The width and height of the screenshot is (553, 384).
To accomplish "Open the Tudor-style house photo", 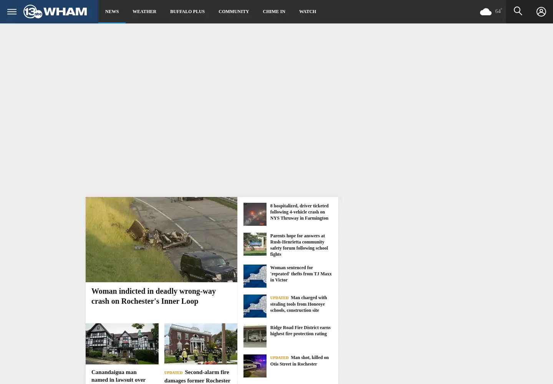I will coord(122,344).
